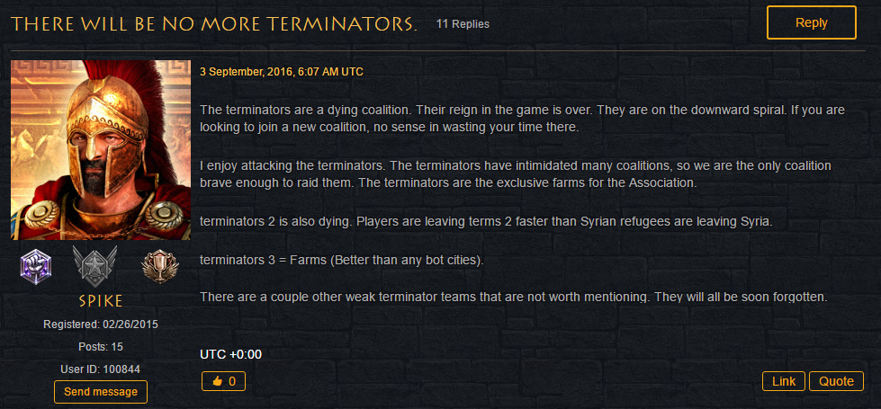Screen dimensions: 881x409
Task: Click the User ID 100844 label
Action: 101,369
